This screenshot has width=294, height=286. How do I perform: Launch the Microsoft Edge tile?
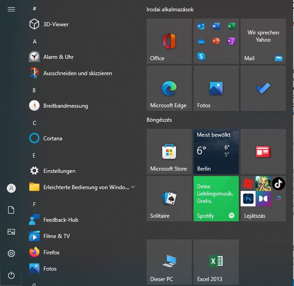(169, 88)
